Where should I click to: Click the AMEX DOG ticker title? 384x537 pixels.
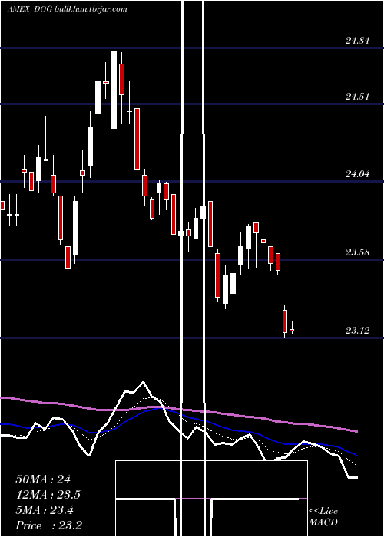pyautogui.click(x=30, y=9)
